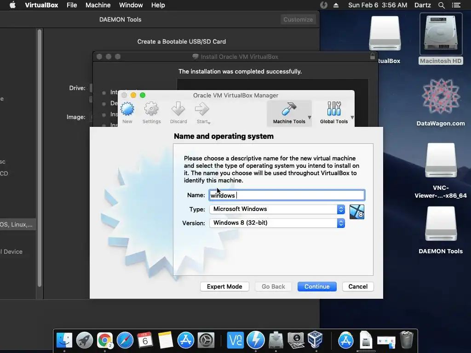The width and height of the screenshot is (471, 353).
Task: Click "Create a Bootable USB/SD Card" heading
Action: [181, 42]
